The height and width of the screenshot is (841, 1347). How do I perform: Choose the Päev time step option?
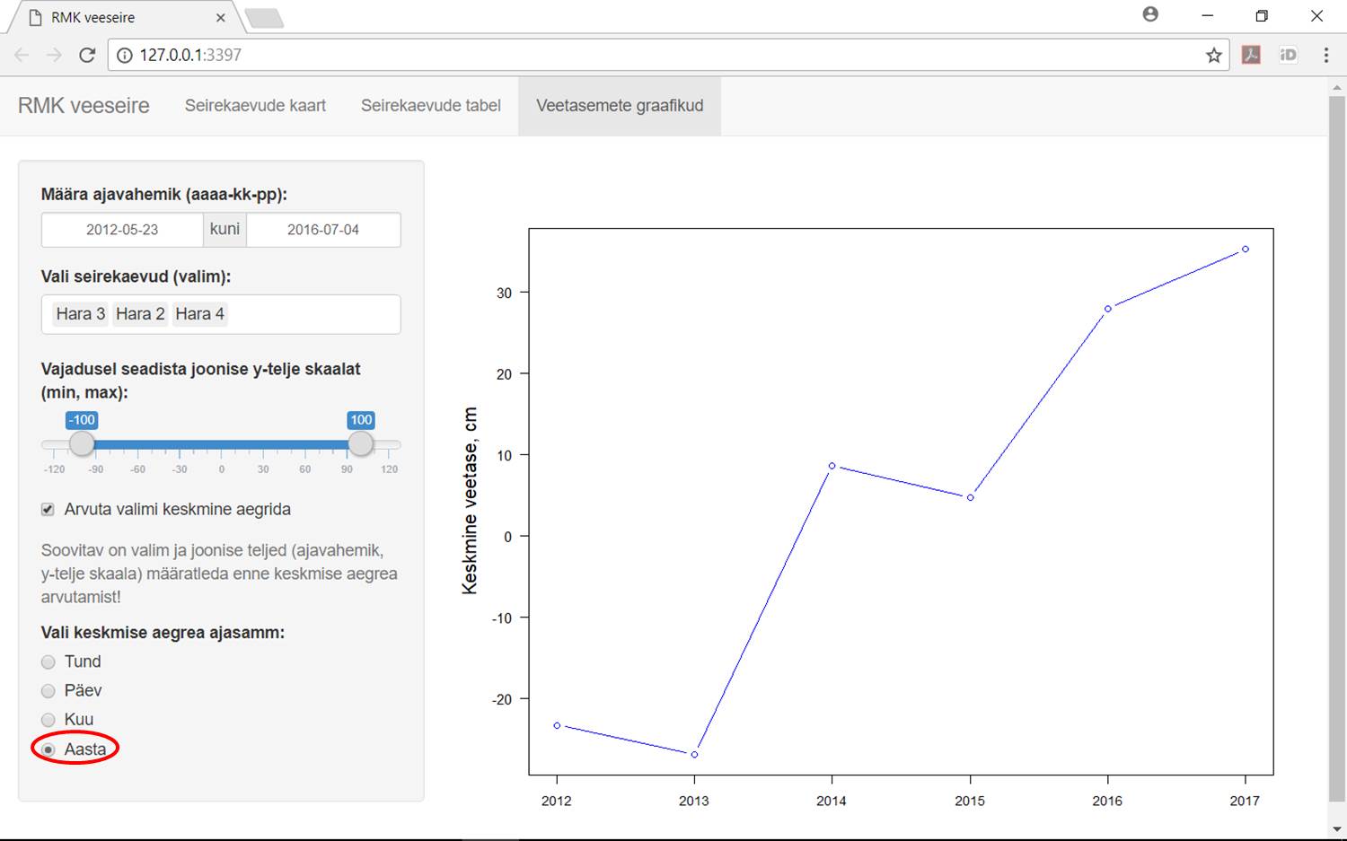tap(48, 691)
